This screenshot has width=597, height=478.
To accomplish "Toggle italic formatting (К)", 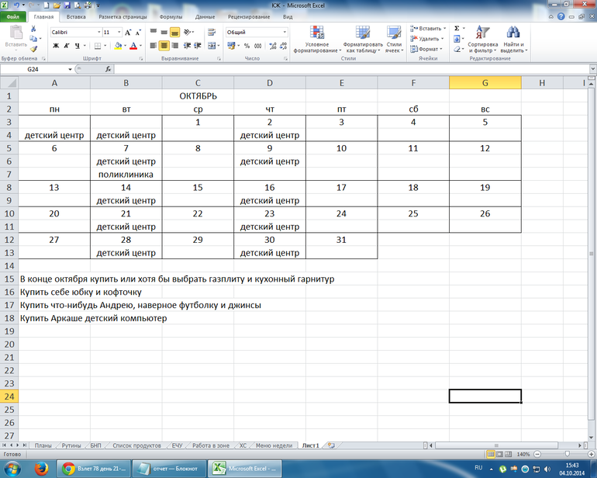I will click(66, 46).
